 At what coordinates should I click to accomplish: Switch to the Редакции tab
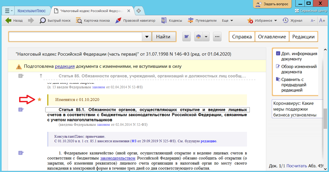click(303, 37)
